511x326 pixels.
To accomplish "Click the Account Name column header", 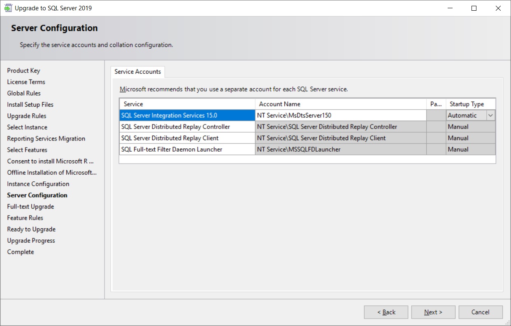I will click(341, 104).
